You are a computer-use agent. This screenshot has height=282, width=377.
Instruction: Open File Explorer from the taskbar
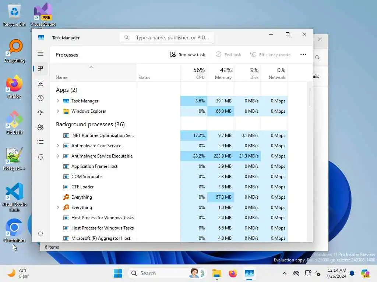click(216, 273)
